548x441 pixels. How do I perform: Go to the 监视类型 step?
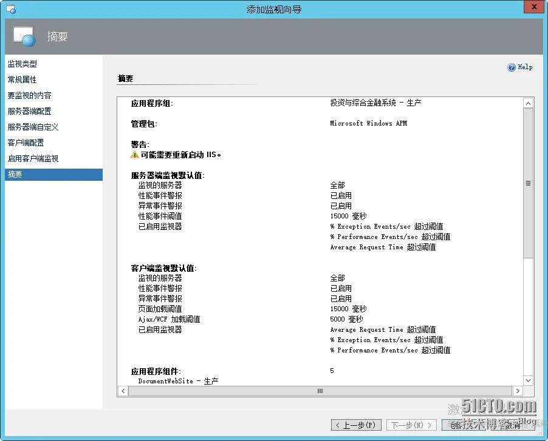22,64
